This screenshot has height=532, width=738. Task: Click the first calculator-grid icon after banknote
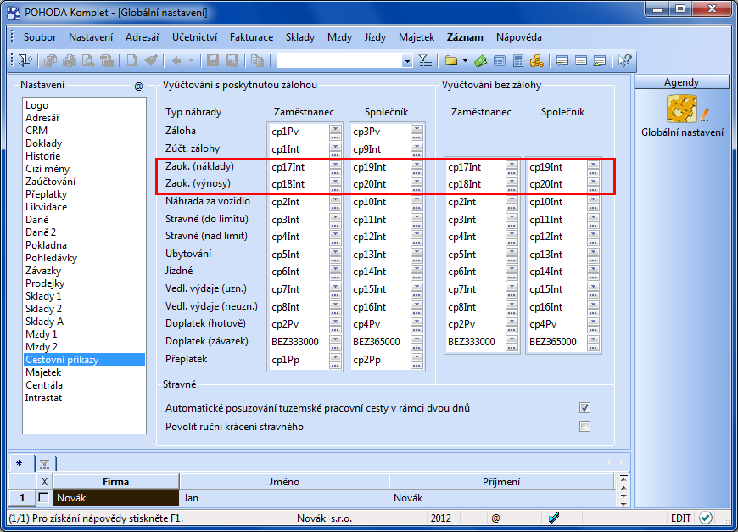(500, 60)
